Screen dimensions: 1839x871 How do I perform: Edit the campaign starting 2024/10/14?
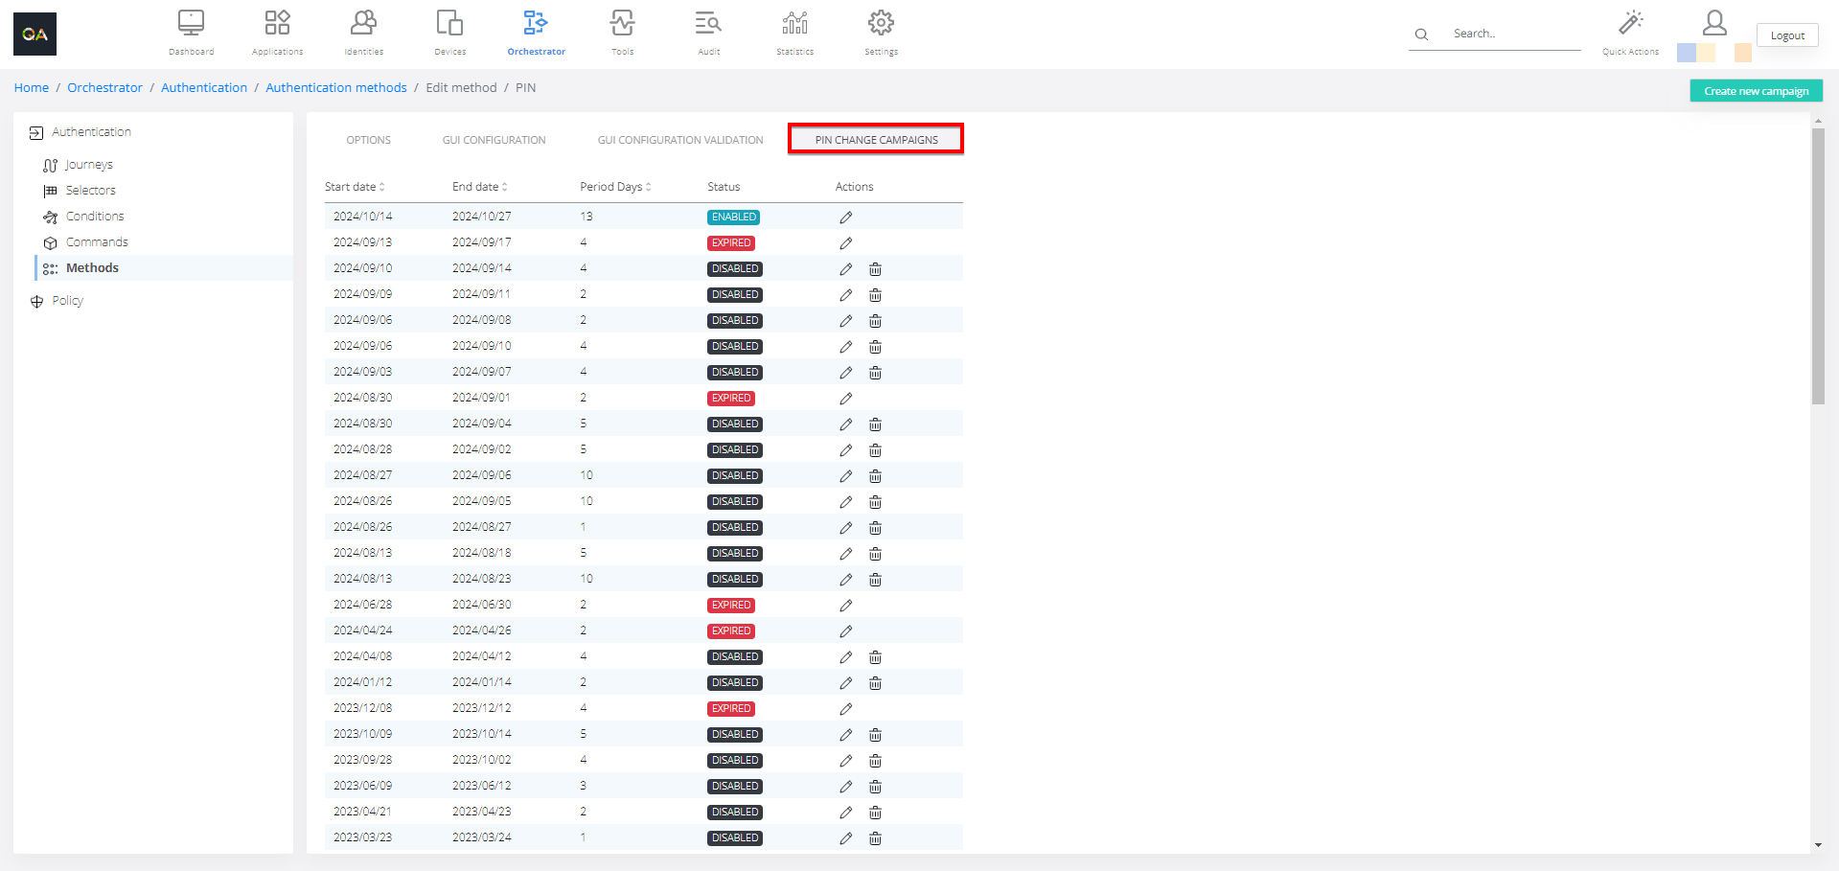click(845, 218)
